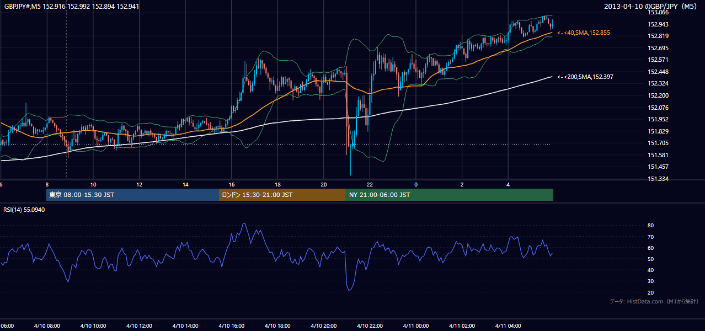This screenshot has height=331, width=705.
Task: Click the '4/10 20:00' date-time axis label
Action: [324, 326]
